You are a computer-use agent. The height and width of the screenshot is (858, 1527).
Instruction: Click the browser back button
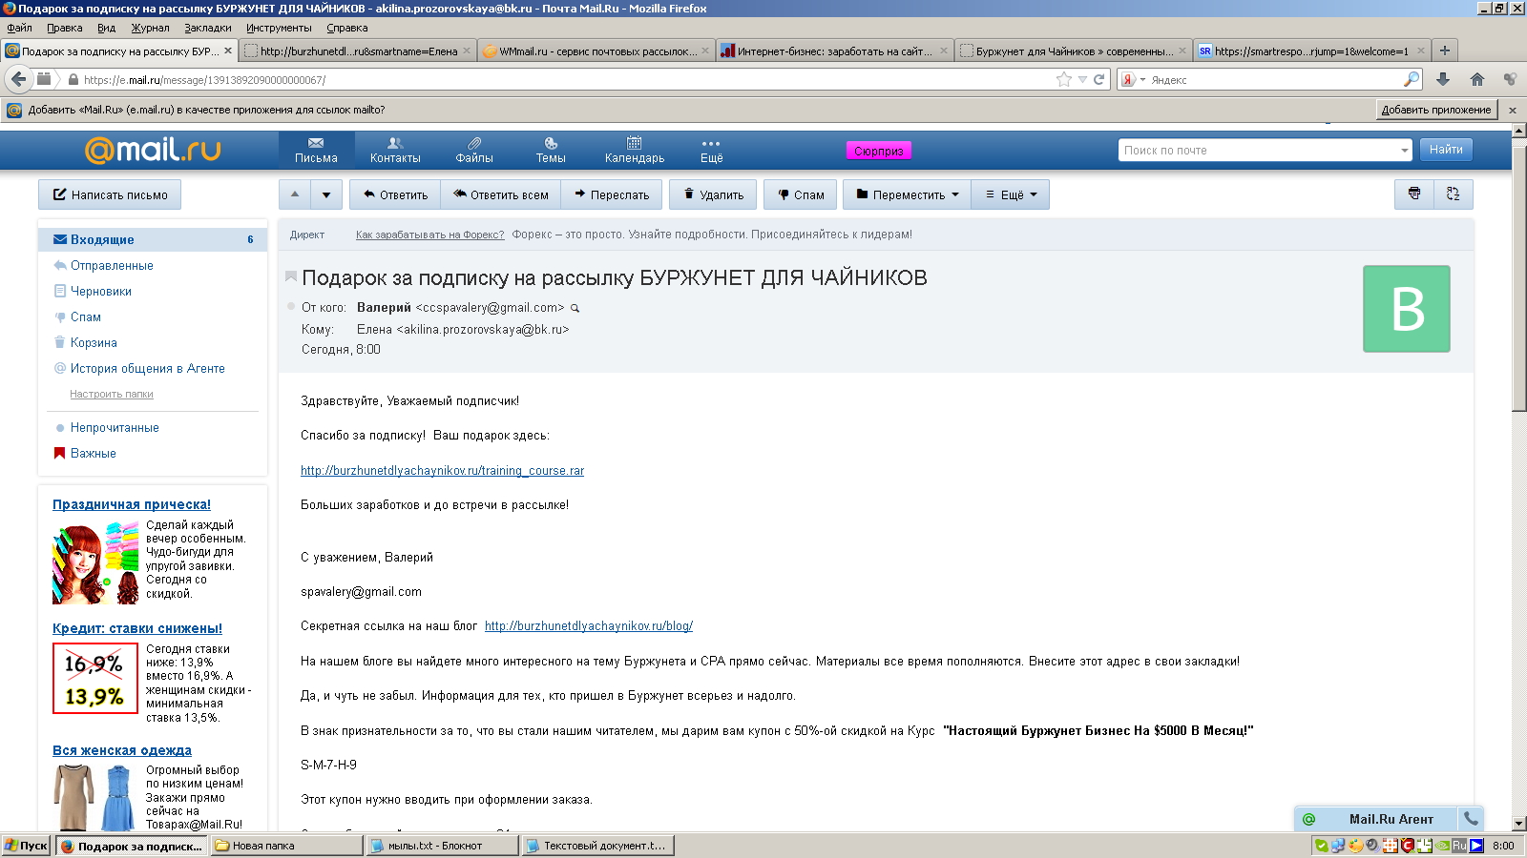18,79
